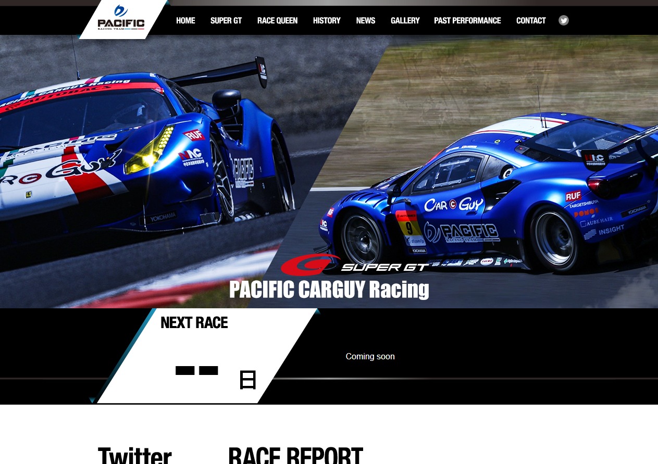Open the SUPER GT page from the navigation
The image size is (658, 464).
click(226, 20)
